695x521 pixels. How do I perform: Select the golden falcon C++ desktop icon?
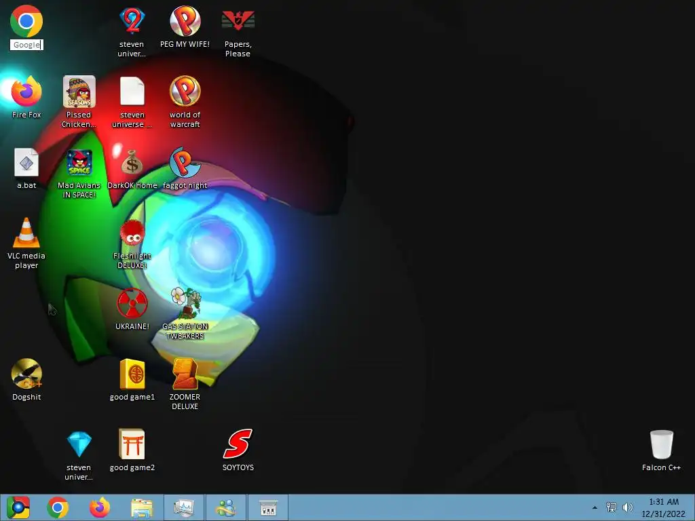tap(26, 374)
